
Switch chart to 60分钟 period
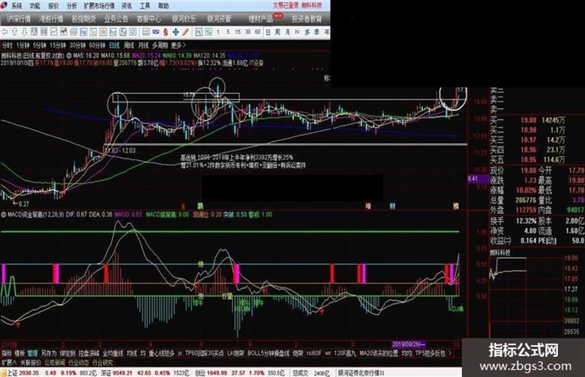97,45
